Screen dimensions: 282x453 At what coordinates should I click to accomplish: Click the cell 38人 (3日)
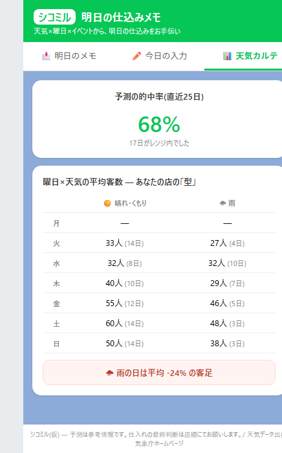point(228,344)
